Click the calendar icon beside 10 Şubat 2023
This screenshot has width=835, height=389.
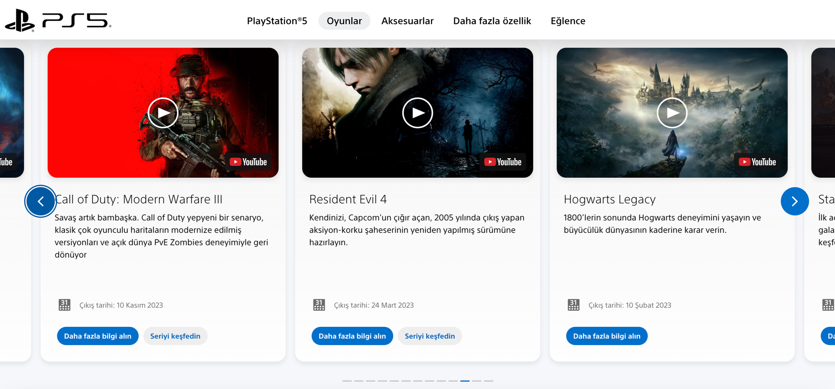click(574, 305)
